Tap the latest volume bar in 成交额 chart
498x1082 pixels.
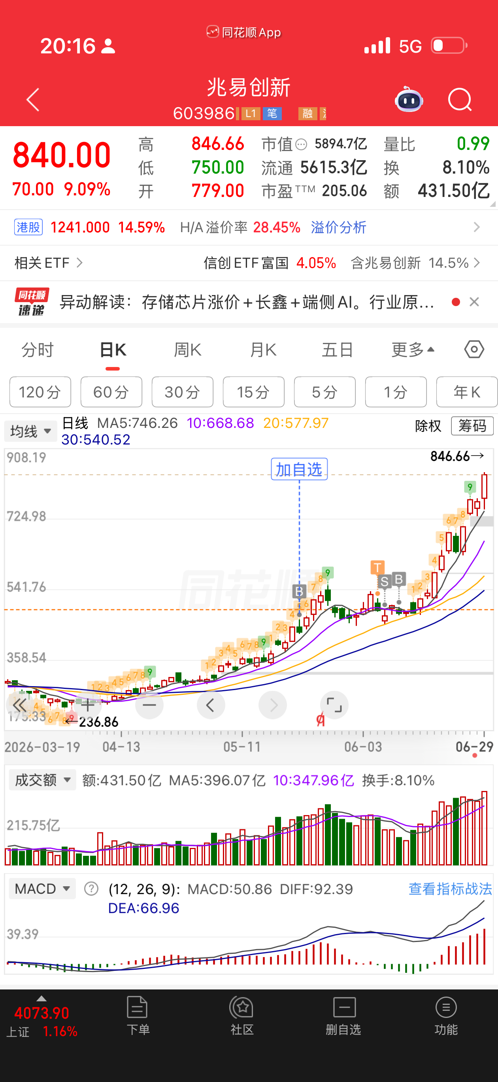(485, 828)
